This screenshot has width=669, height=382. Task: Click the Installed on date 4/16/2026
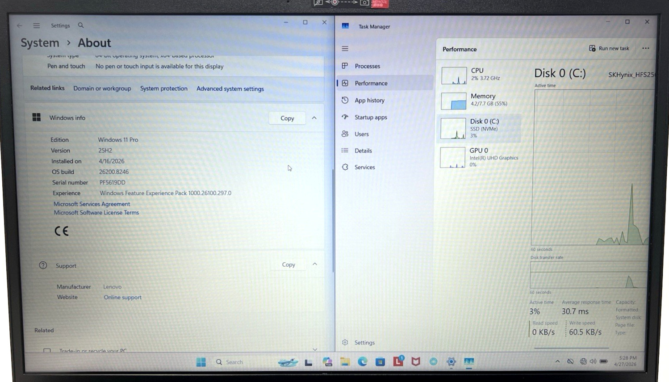pyautogui.click(x=112, y=161)
